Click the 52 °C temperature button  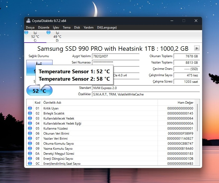coord(39,91)
